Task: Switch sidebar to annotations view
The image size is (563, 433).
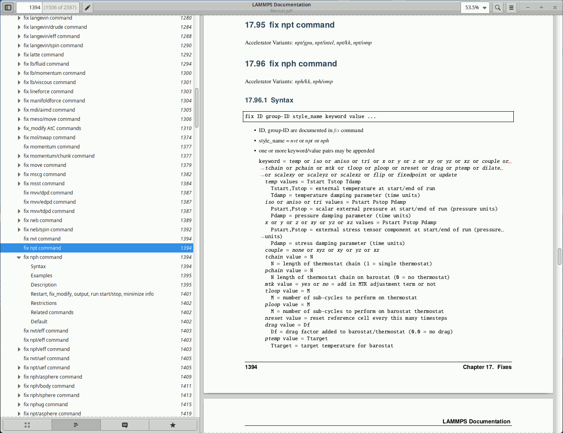Action: [124, 425]
